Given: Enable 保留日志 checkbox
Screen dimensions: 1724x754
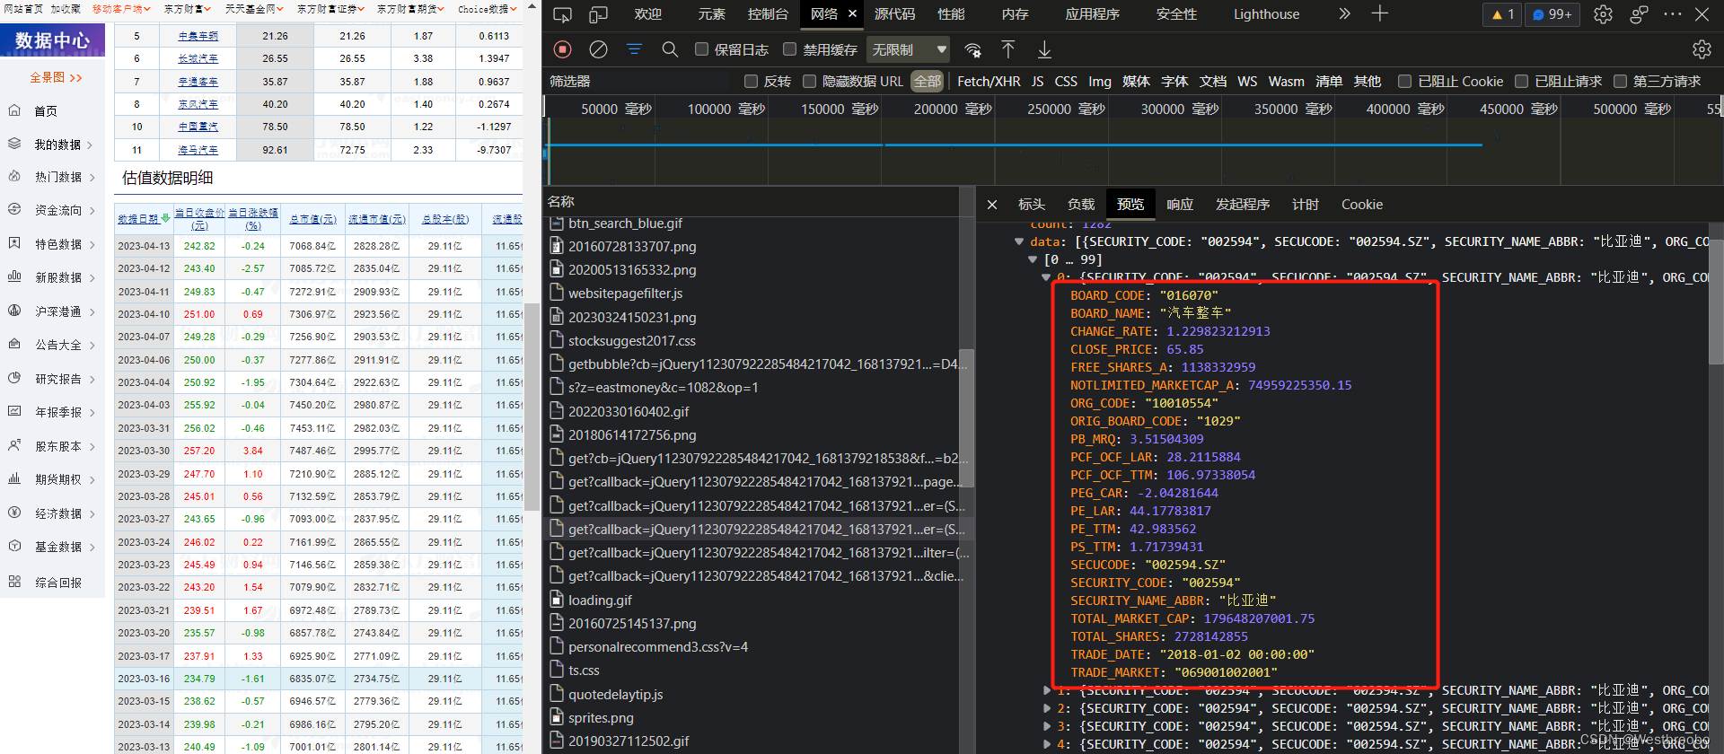Looking at the screenshot, I should (x=702, y=49).
